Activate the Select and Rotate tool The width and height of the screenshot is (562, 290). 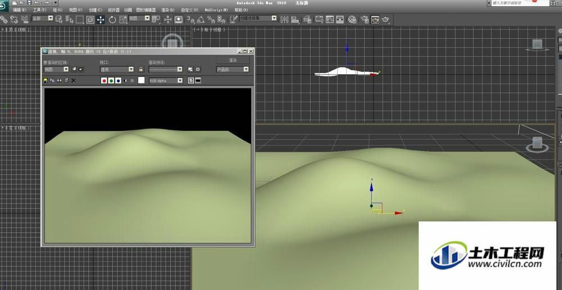coord(112,19)
